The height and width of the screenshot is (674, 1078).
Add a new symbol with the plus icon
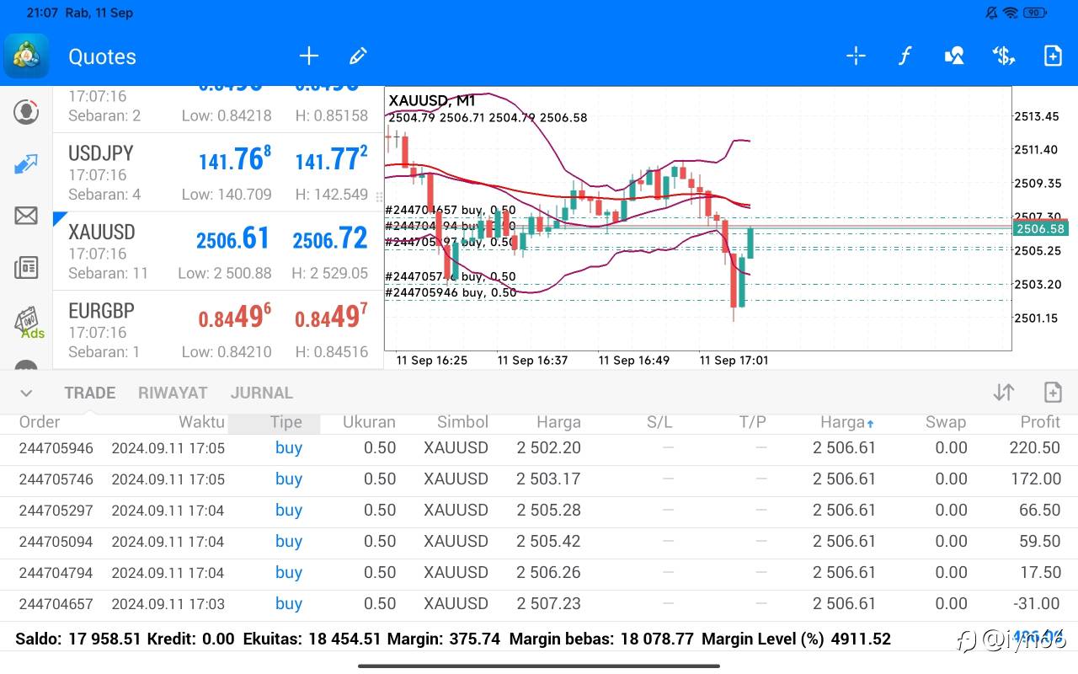click(x=309, y=56)
